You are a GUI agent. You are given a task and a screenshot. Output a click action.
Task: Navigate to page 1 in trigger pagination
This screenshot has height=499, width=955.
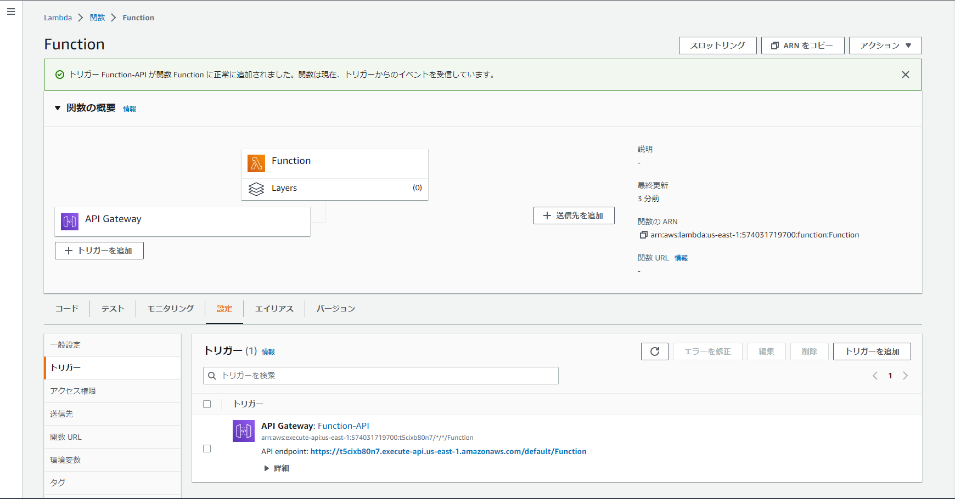coord(890,376)
